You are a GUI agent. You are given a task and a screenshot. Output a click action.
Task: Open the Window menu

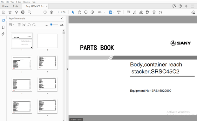coord(26,2)
